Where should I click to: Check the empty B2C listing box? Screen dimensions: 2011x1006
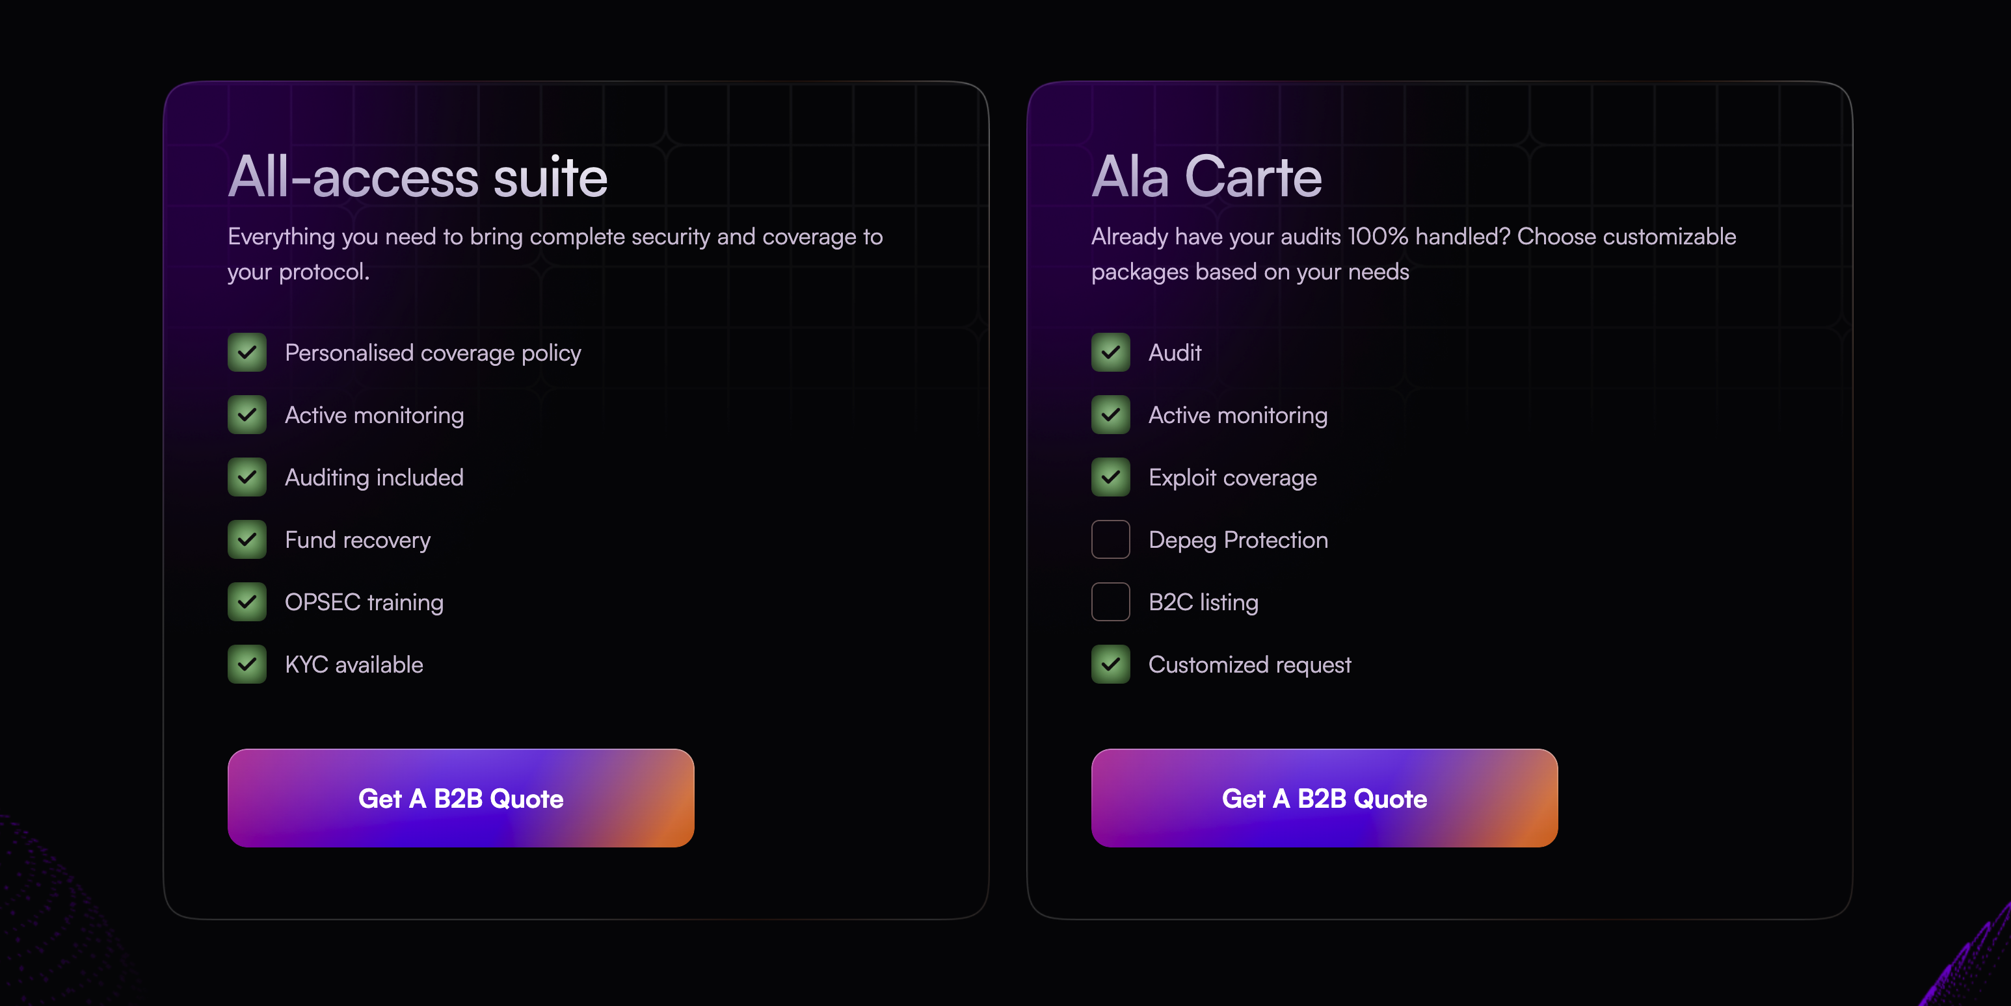click(1110, 602)
